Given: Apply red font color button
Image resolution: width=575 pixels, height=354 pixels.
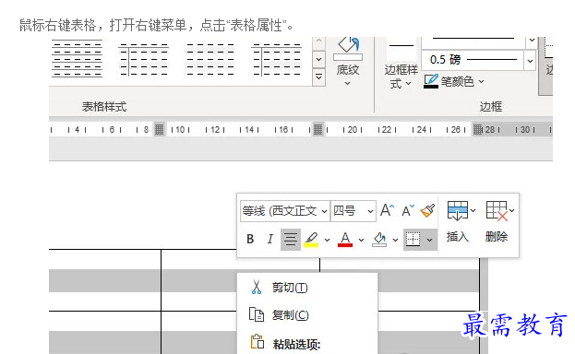Looking at the screenshot, I should [x=345, y=240].
